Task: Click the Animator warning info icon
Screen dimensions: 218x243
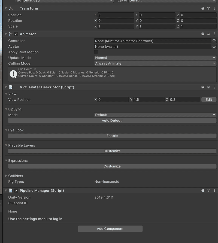Action: point(13,74)
